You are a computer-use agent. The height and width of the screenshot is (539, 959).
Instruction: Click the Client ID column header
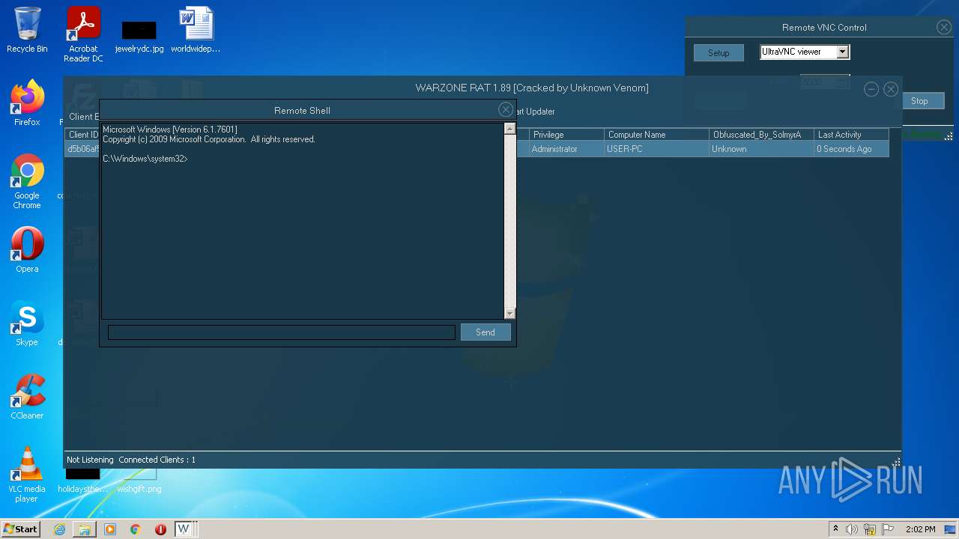click(82, 135)
